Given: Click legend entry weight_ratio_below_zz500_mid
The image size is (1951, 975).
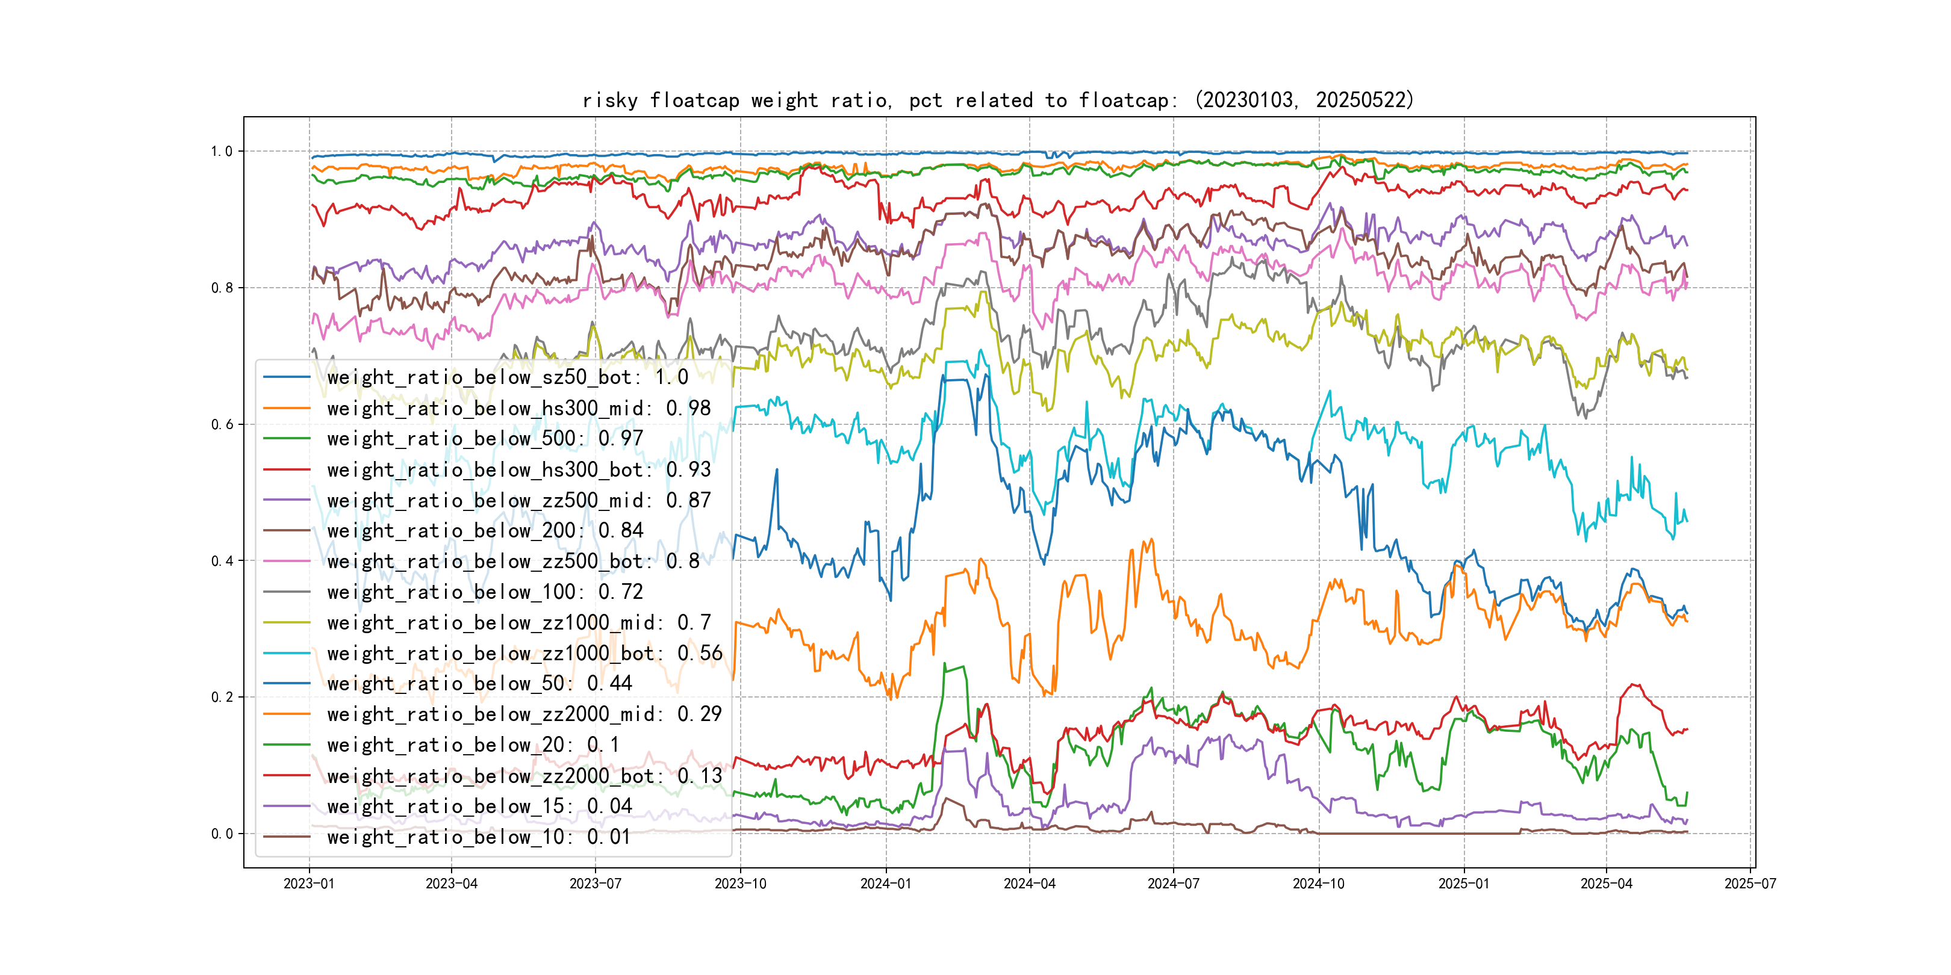Looking at the screenshot, I should click(x=519, y=500).
